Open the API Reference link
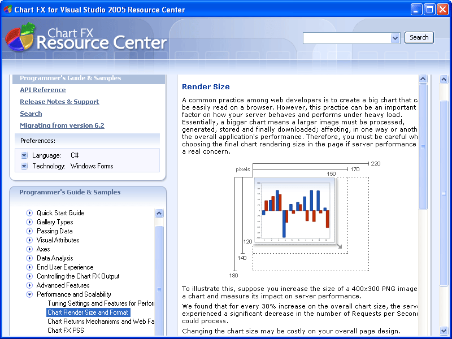This screenshot has width=452, height=339. pyautogui.click(x=43, y=90)
